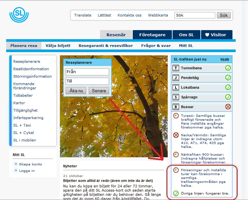Open the Företagare tab
248x200 pixels.
[152, 35]
